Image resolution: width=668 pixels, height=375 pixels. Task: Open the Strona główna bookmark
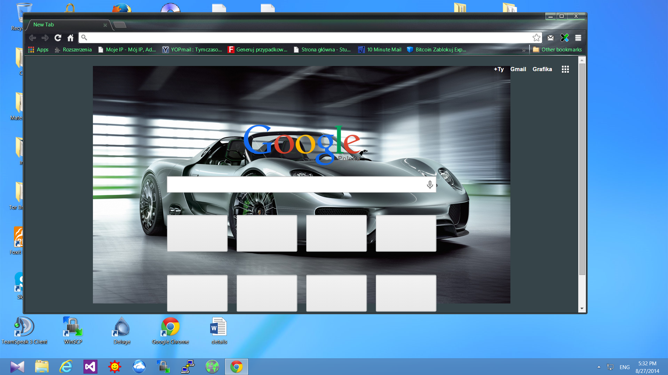(x=323, y=50)
